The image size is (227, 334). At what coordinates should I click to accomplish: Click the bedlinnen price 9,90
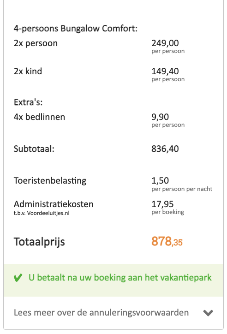160,117
